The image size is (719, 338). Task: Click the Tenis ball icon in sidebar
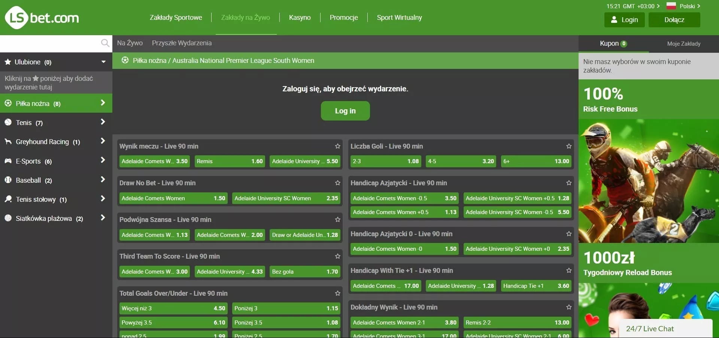(x=8, y=122)
